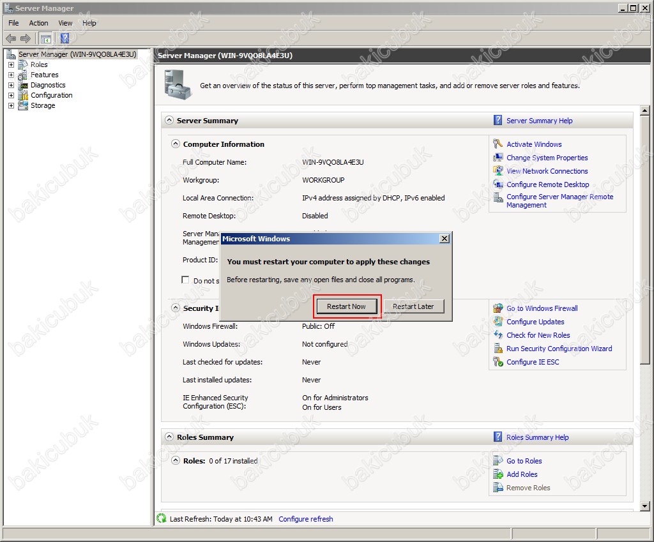Open the Add Roles link
Viewport: 654px width, 542px height.
(522, 474)
